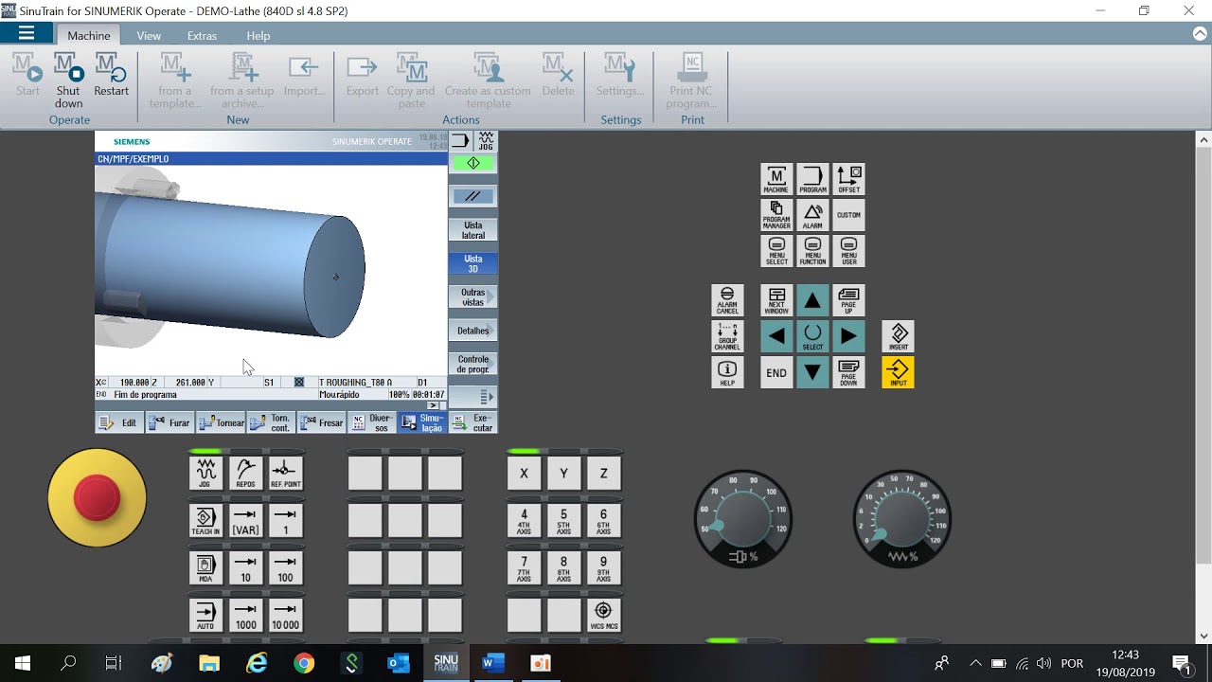This screenshot has width=1212, height=682.
Task: Click the SELECT key between arrows
Action: click(x=812, y=336)
